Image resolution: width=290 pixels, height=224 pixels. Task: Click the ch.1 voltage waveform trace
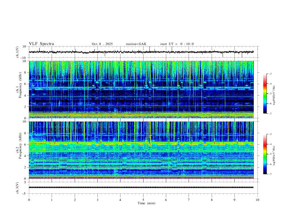pos(141,52)
